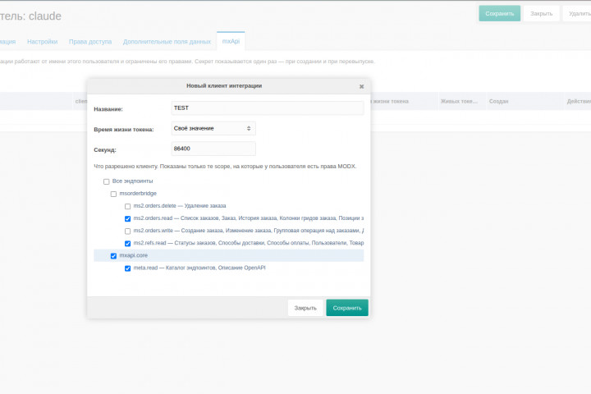Switch to the Права доступа tab
The image size is (591, 394).
[x=90, y=42]
